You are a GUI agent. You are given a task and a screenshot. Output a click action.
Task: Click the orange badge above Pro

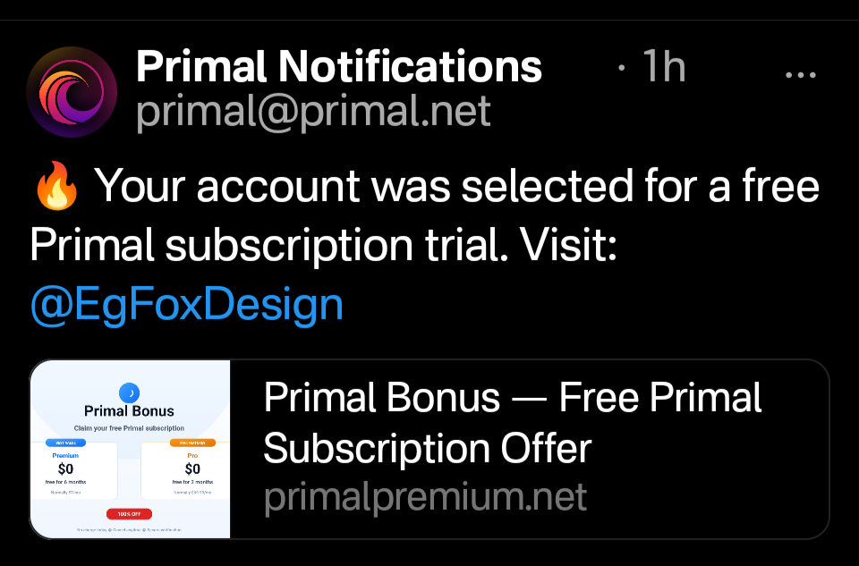(192, 443)
